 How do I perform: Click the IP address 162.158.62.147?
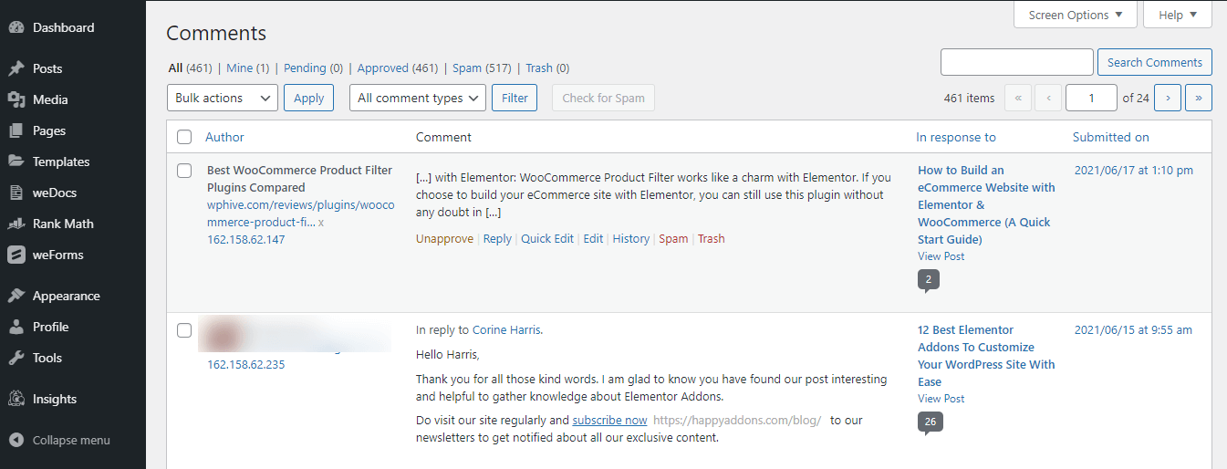pos(245,239)
